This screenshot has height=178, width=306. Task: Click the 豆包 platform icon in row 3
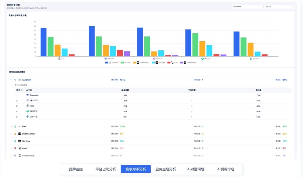coord(28,106)
